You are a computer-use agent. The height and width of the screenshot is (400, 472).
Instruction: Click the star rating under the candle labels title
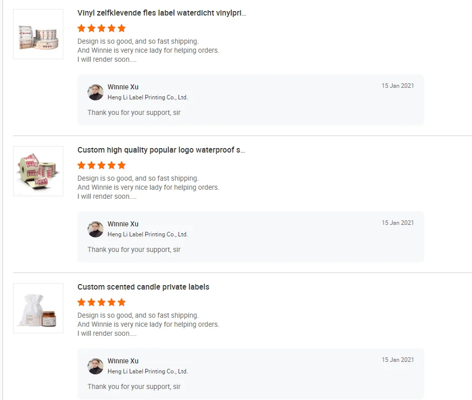point(102,302)
